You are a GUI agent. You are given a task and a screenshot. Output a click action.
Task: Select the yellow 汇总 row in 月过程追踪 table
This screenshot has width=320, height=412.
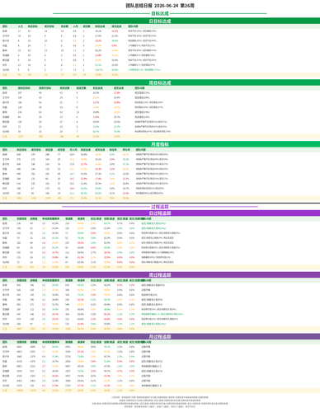click(160, 391)
